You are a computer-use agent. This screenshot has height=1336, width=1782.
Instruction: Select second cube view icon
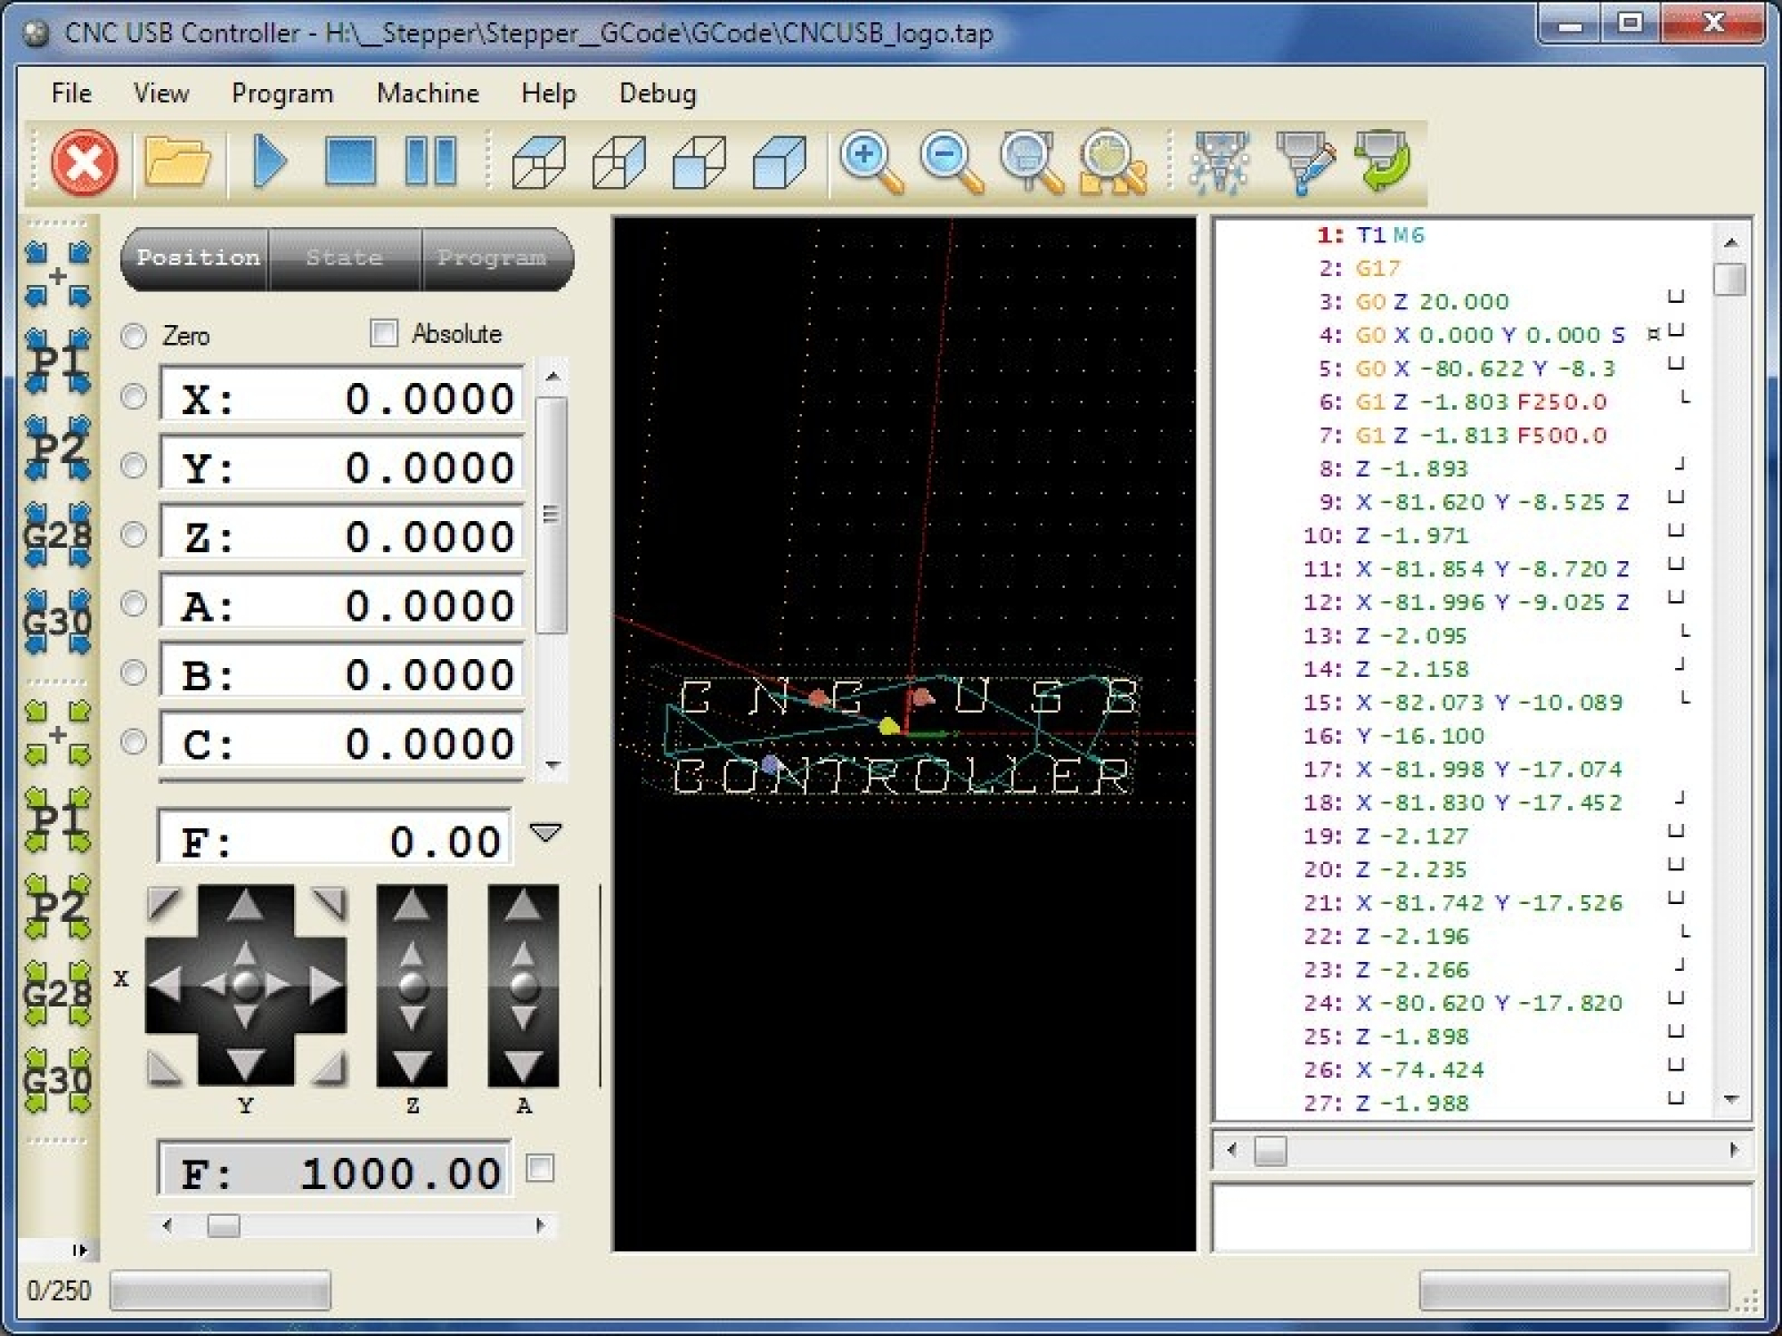(x=618, y=163)
